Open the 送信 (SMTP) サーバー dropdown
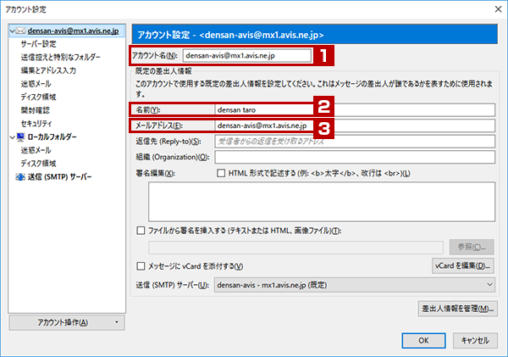This screenshot has height=357, width=508. pos(355,285)
